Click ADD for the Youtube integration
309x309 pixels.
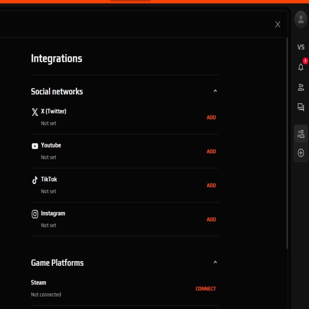(x=211, y=151)
